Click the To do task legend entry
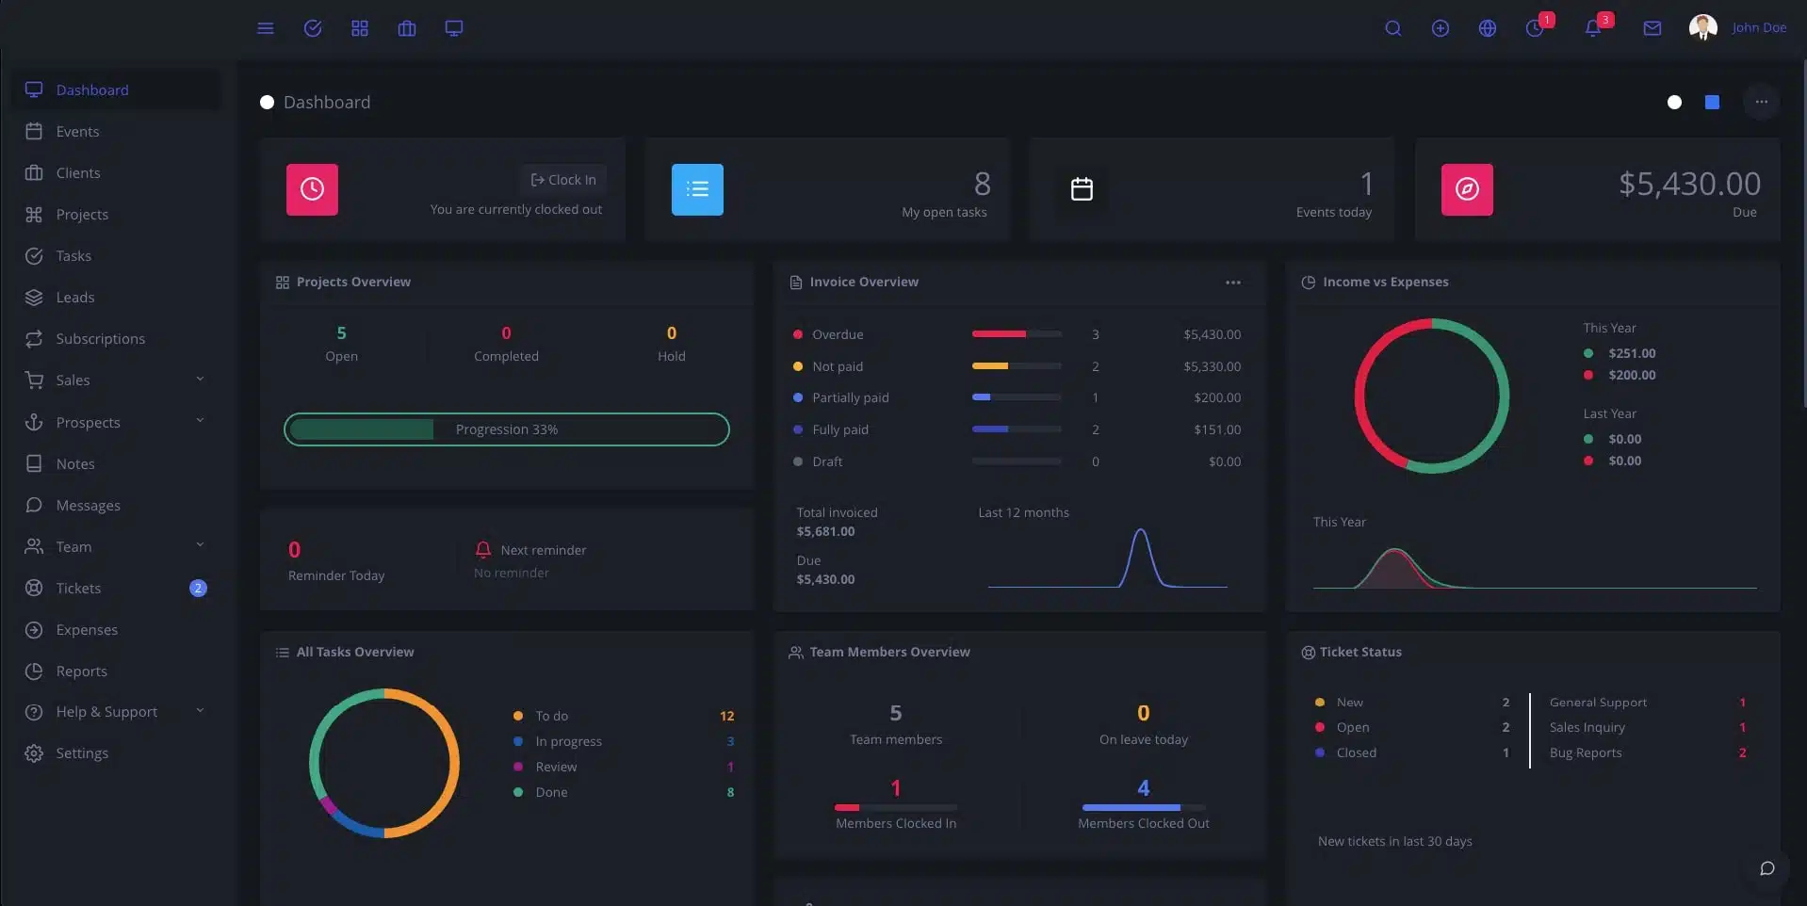This screenshot has height=906, width=1807. (551, 716)
